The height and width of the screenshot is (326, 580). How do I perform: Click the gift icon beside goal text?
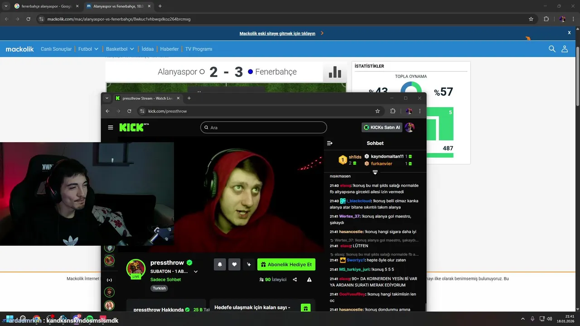point(306,308)
